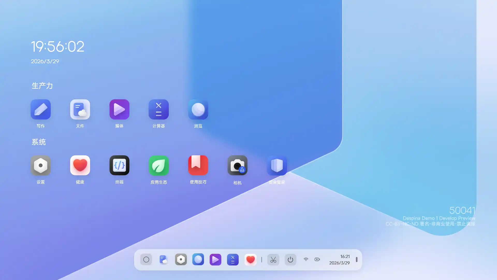Click the vertical bar at dock's right end
Image resolution: width=497 pixels, height=280 pixels.
[x=357, y=260]
